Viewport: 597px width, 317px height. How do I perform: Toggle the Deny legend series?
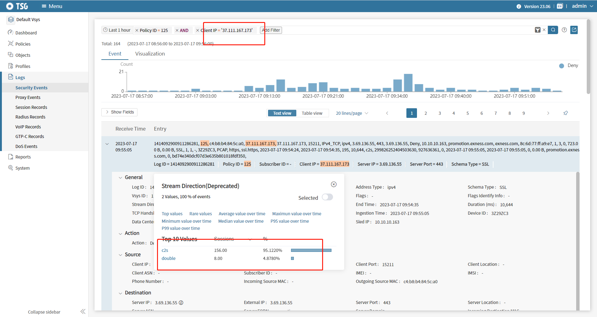pos(568,66)
